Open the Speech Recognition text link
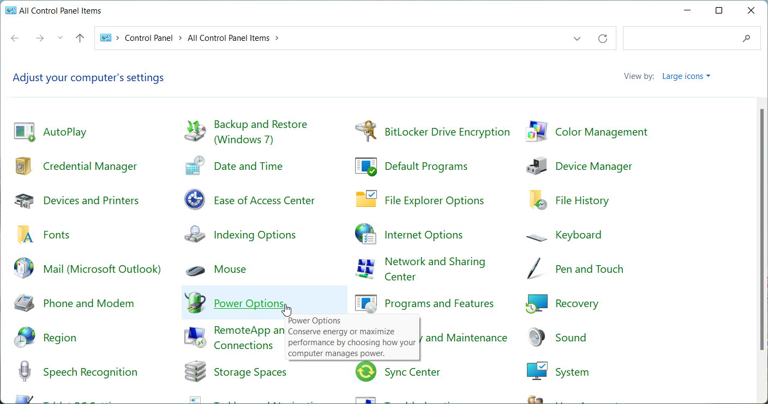The height and width of the screenshot is (404, 768). click(x=90, y=372)
